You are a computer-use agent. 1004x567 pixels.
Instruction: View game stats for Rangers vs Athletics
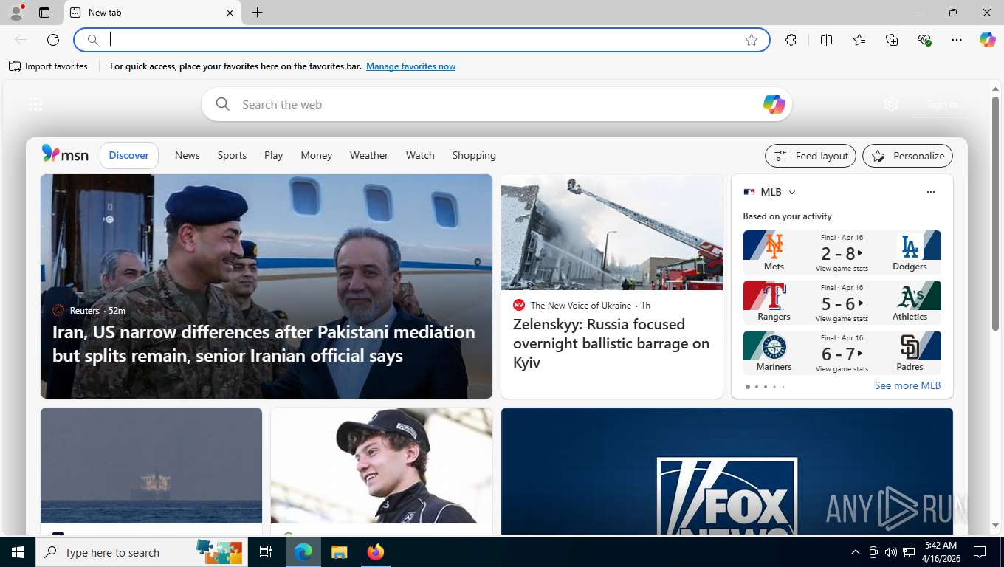click(842, 319)
